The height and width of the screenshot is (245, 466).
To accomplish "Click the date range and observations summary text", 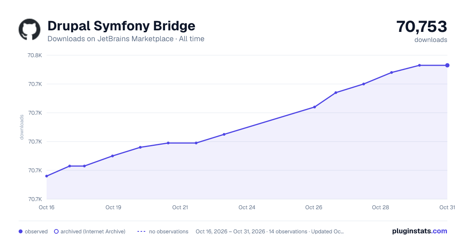I will click(270, 231).
